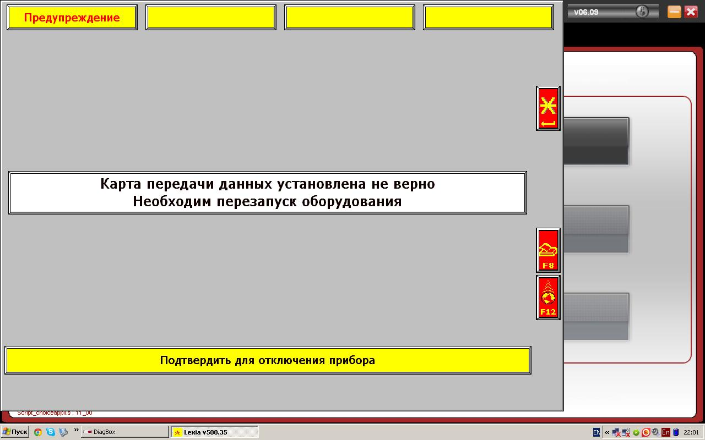Close DiagBox with the red X button
705x440 pixels.
(x=691, y=12)
